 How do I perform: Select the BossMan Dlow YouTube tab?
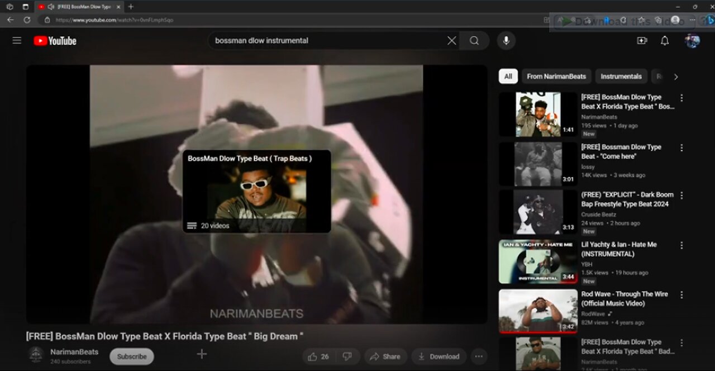pyautogui.click(x=79, y=7)
